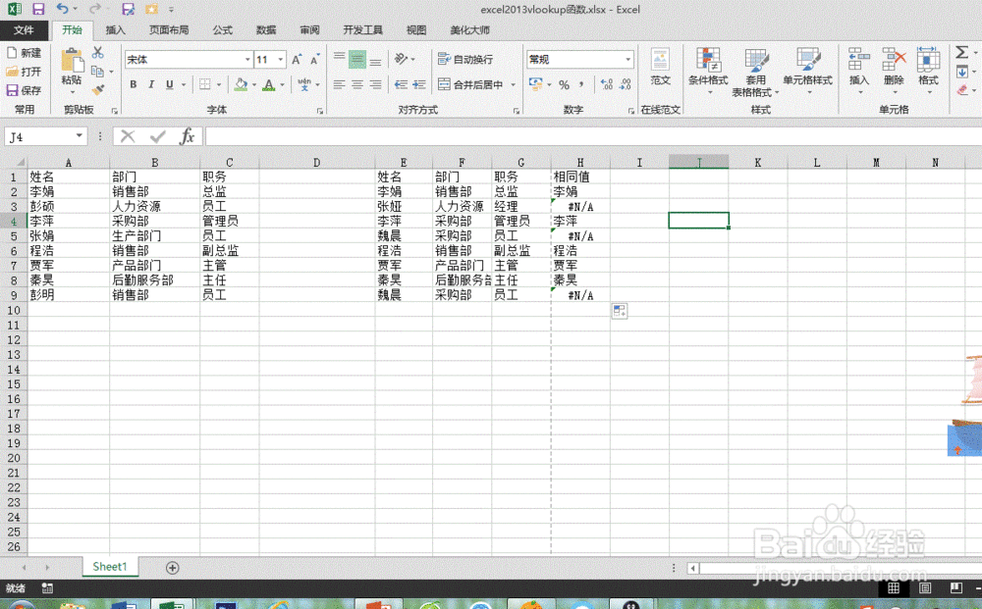Open the 宋体 font name dropdown
The height and width of the screenshot is (609, 982).
coord(247,60)
